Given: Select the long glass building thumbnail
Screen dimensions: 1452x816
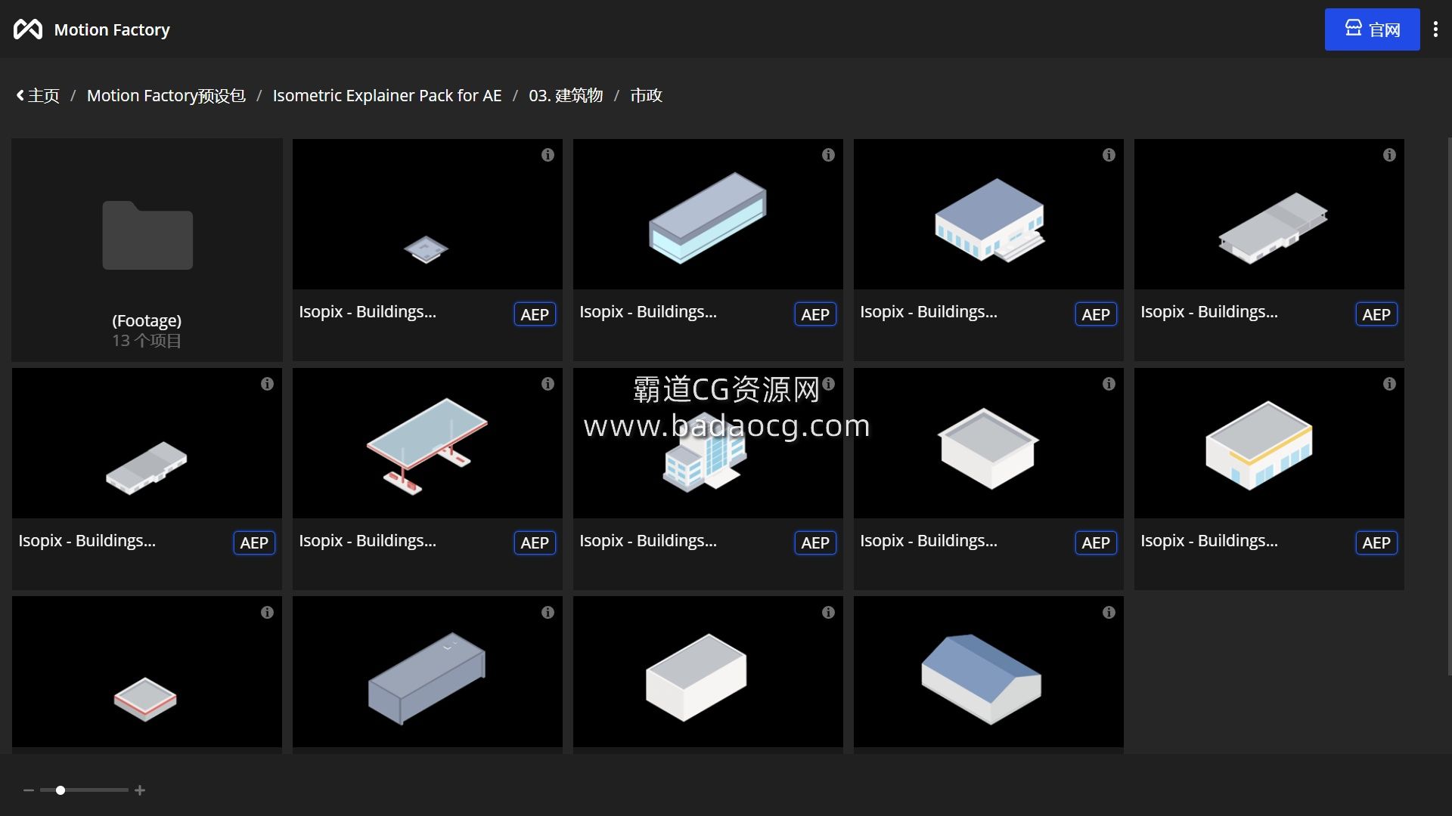Looking at the screenshot, I should click(x=708, y=215).
